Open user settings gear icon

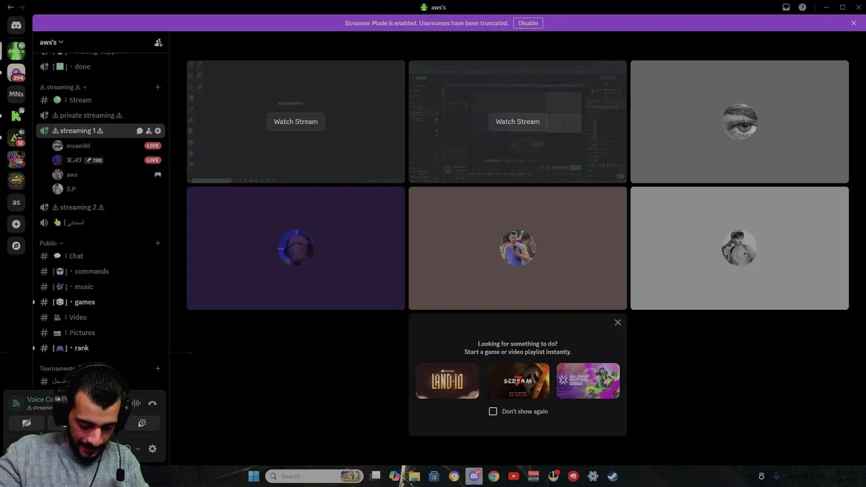click(152, 448)
